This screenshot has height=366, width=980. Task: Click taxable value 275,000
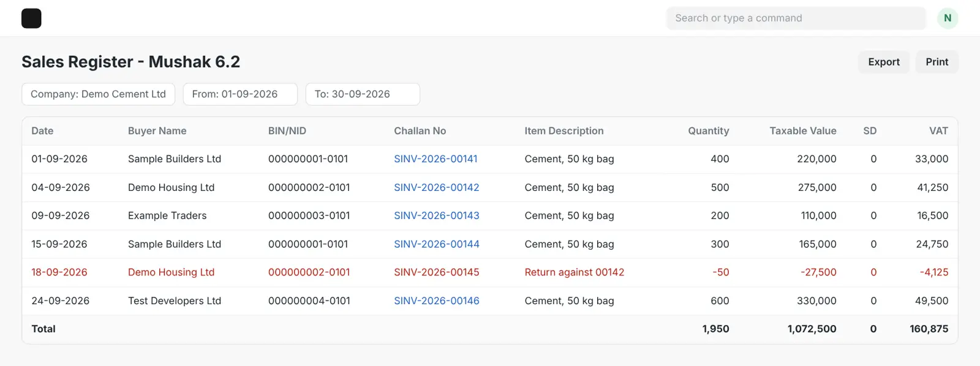817,187
